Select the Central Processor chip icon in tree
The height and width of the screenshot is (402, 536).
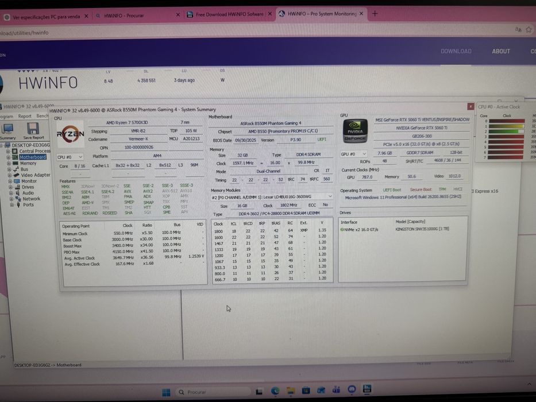click(15, 150)
